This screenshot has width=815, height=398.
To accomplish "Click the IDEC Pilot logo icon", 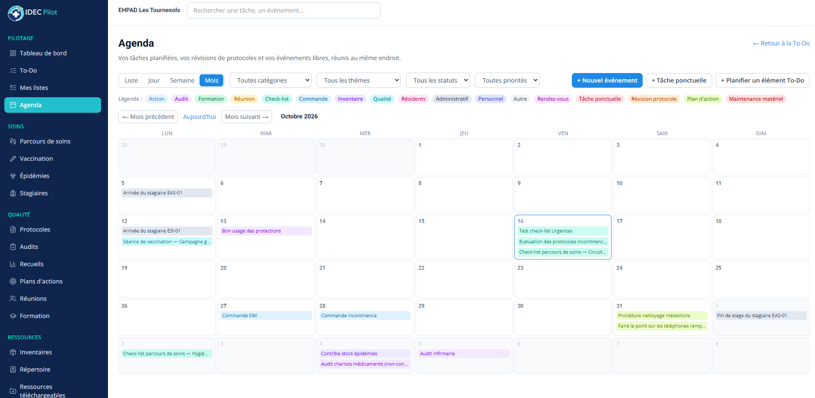I will (x=16, y=13).
